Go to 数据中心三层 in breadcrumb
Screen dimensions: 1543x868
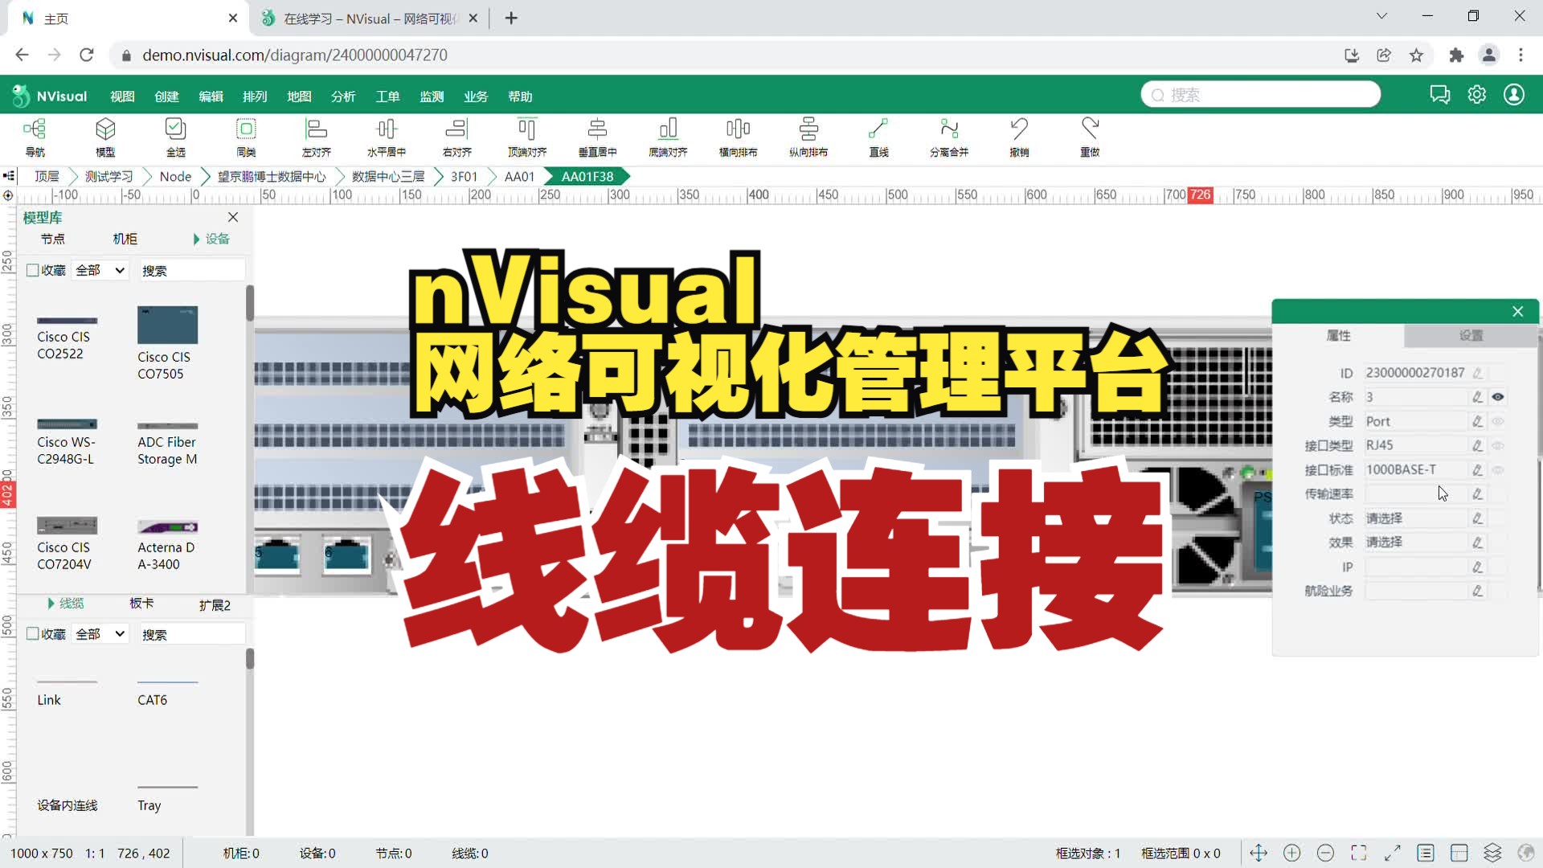coord(388,177)
